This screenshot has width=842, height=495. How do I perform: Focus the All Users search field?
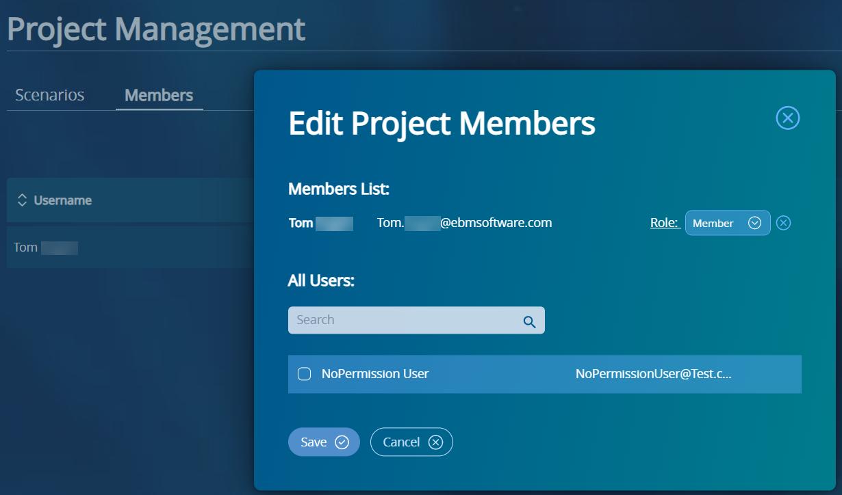click(416, 320)
